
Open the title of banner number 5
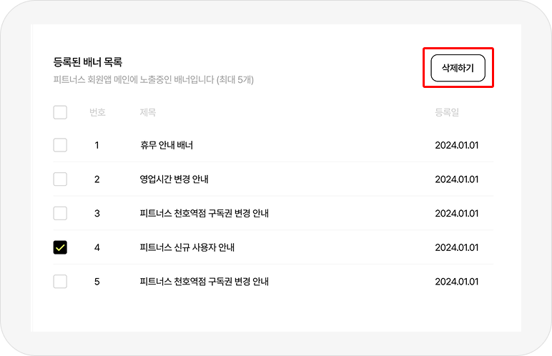click(x=204, y=282)
